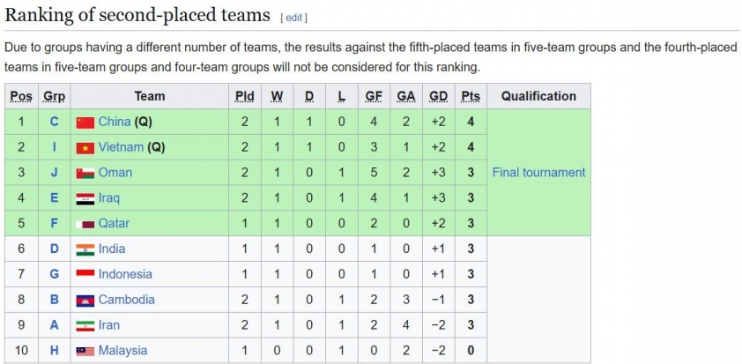Click the Pts column header
Screen dimensions: 742x364
(471, 97)
